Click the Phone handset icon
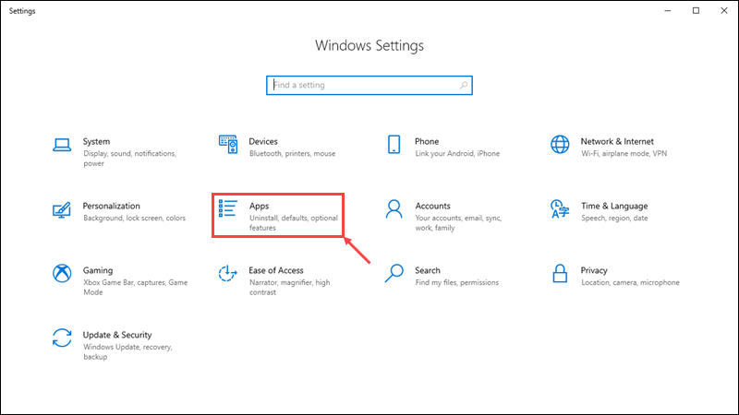The width and height of the screenshot is (739, 415). pos(394,145)
